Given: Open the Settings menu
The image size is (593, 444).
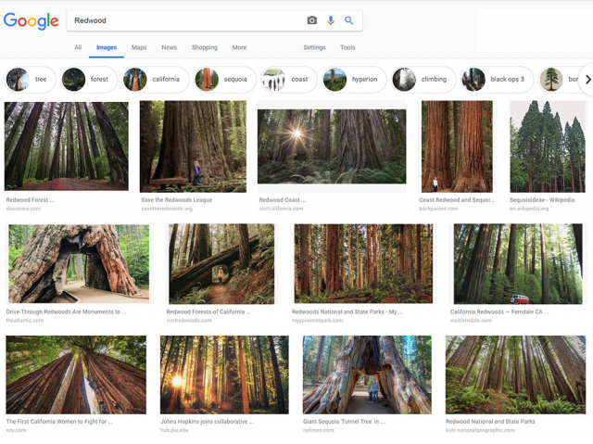Looking at the screenshot, I should pos(314,47).
